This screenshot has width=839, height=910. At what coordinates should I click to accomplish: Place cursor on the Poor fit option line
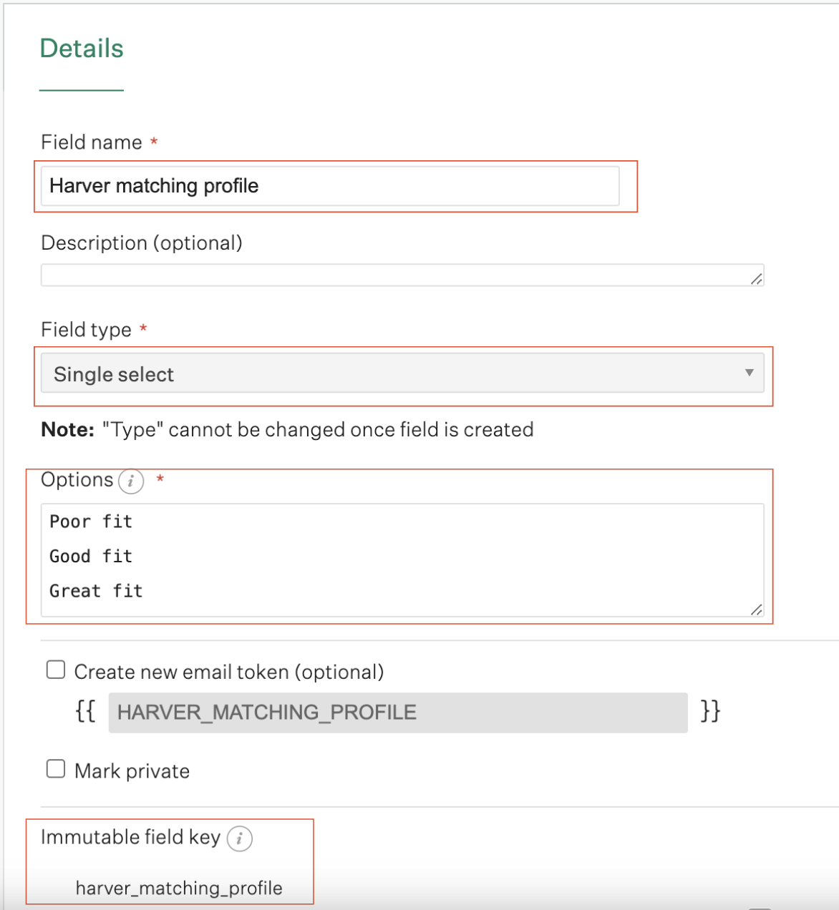click(x=91, y=522)
